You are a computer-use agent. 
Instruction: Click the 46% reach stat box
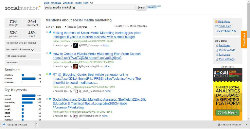click(32, 34)
